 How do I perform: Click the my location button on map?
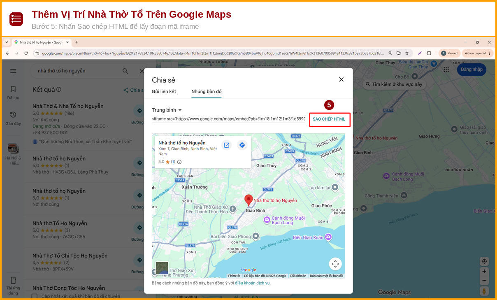484,261
